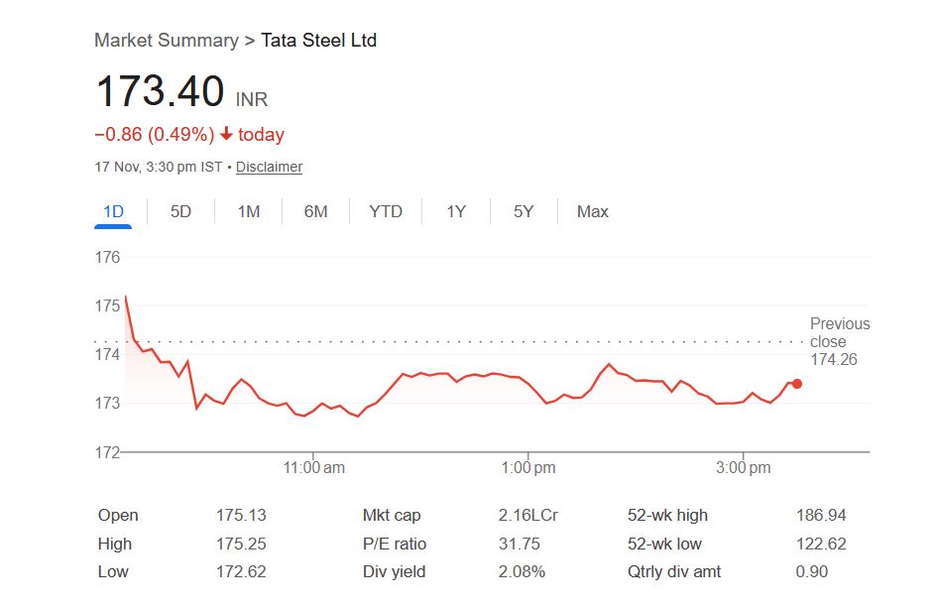933x608 pixels.
Task: Switch to the 5D chart tab
Action: [180, 211]
